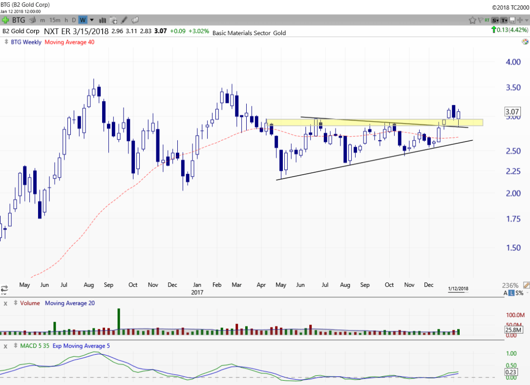Image resolution: width=530 pixels, height=385 pixels.
Task: Expand the S dropdown menu
Action: pyautogui.click(x=495, y=20)
